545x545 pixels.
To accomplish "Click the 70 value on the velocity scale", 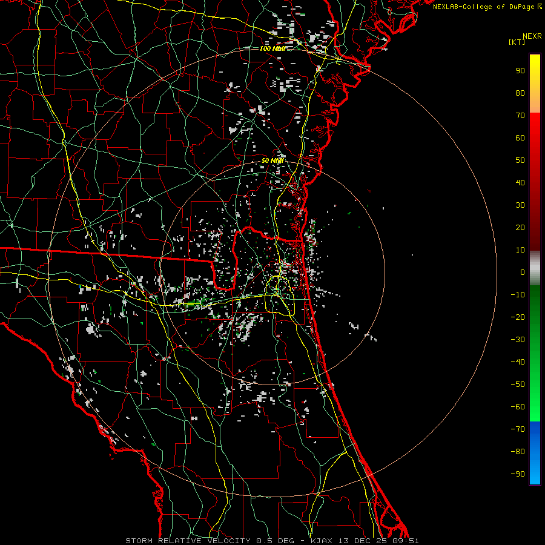I will tap(520, 116).
